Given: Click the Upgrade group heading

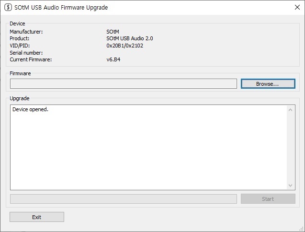Looking at the screenshot, I should point(20,98).
